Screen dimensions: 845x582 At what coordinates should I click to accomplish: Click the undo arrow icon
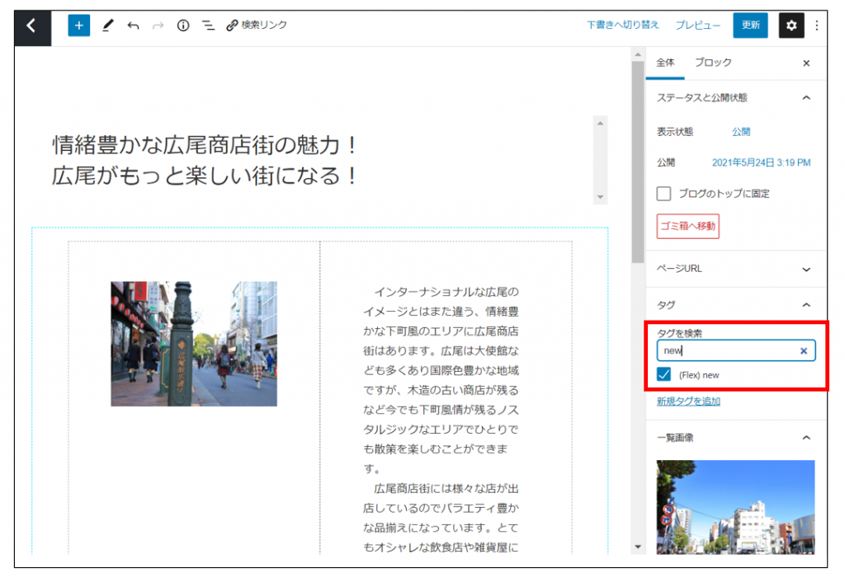pos(133,26)
